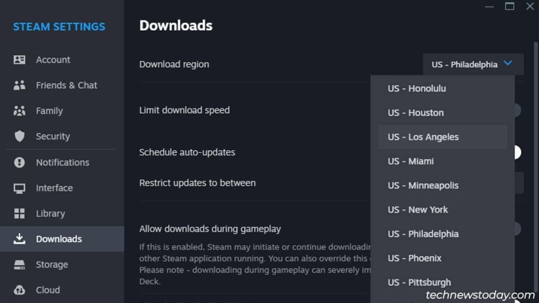Open Cloud settings via its icon

pos(19,290)
